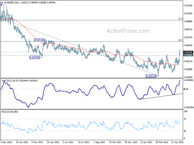Click the RSI axis level 30

(x=185, y=131)
